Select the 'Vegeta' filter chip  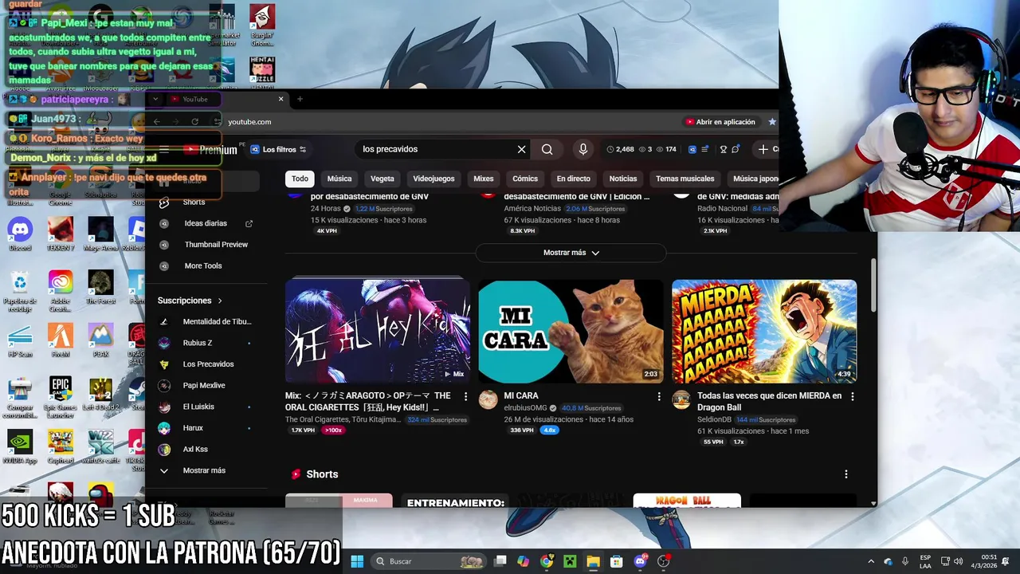tap(382, 179)
